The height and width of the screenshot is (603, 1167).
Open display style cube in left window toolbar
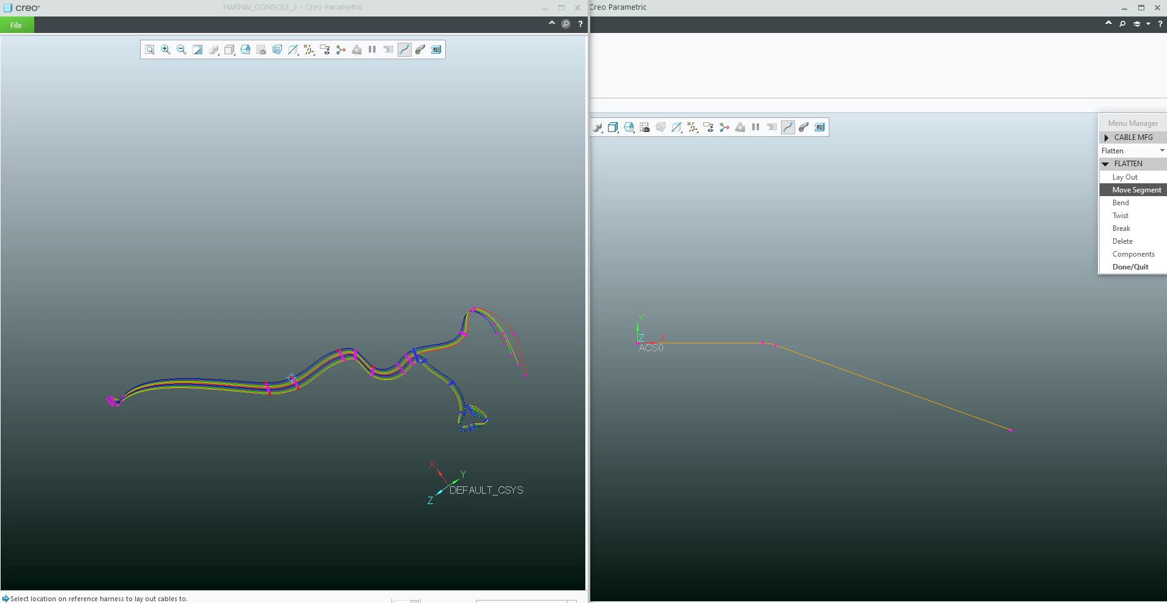click(x=229, y=50)
